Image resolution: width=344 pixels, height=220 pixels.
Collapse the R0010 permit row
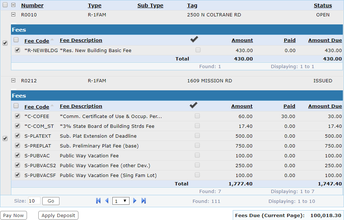[13, 15]
